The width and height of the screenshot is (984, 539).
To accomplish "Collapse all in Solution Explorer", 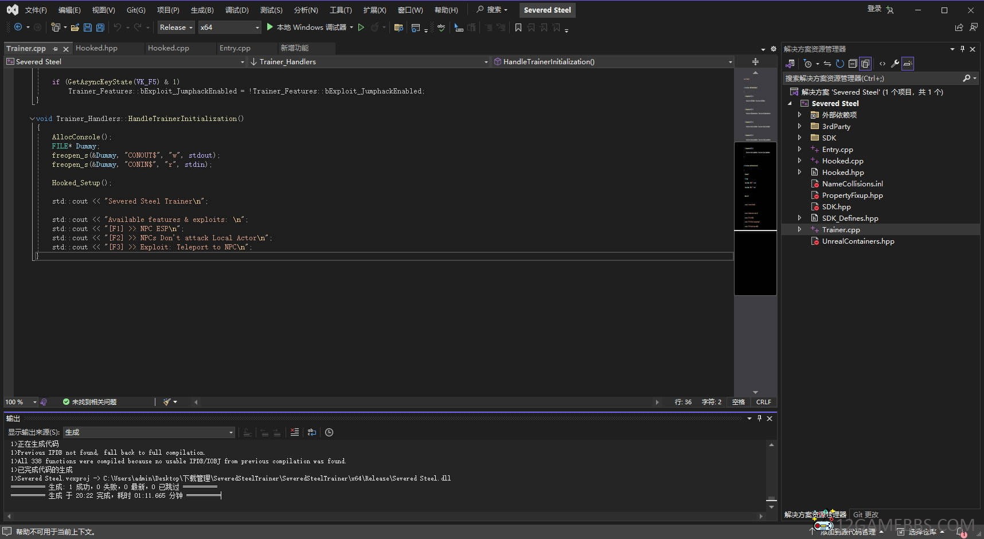I will coord(853,64).
